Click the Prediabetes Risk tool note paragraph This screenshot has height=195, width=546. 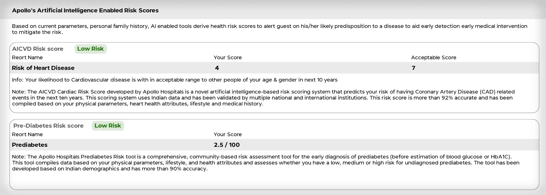(x=266, y=163)
